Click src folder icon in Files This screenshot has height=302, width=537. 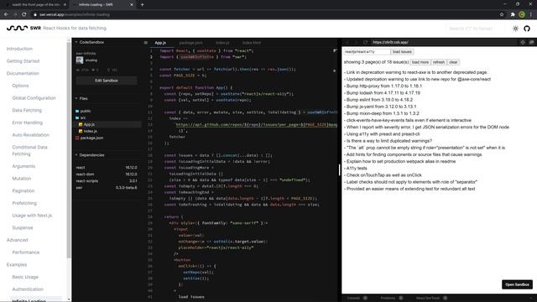click(x=77, y=117)
